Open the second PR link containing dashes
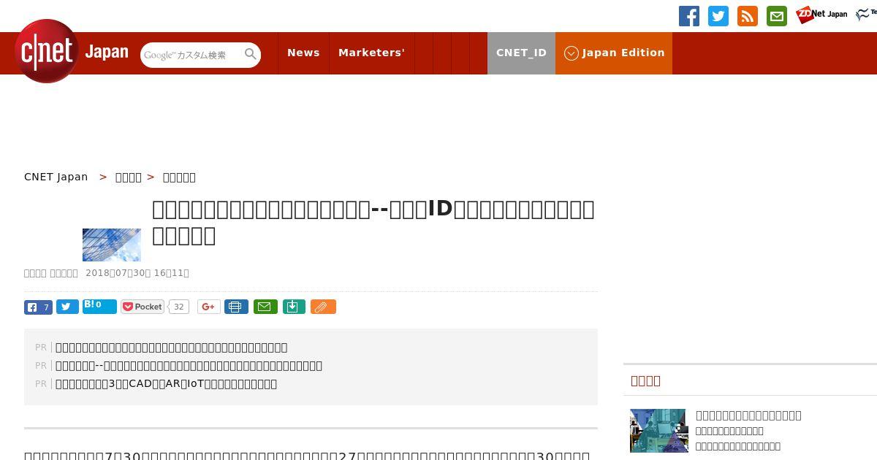Image resolution: width=877 pixels, height=460 pixels. [189, 366]
